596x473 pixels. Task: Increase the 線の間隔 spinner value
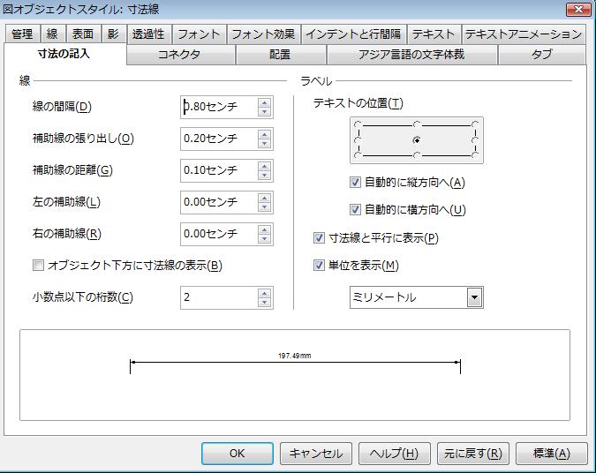point(264,102)
